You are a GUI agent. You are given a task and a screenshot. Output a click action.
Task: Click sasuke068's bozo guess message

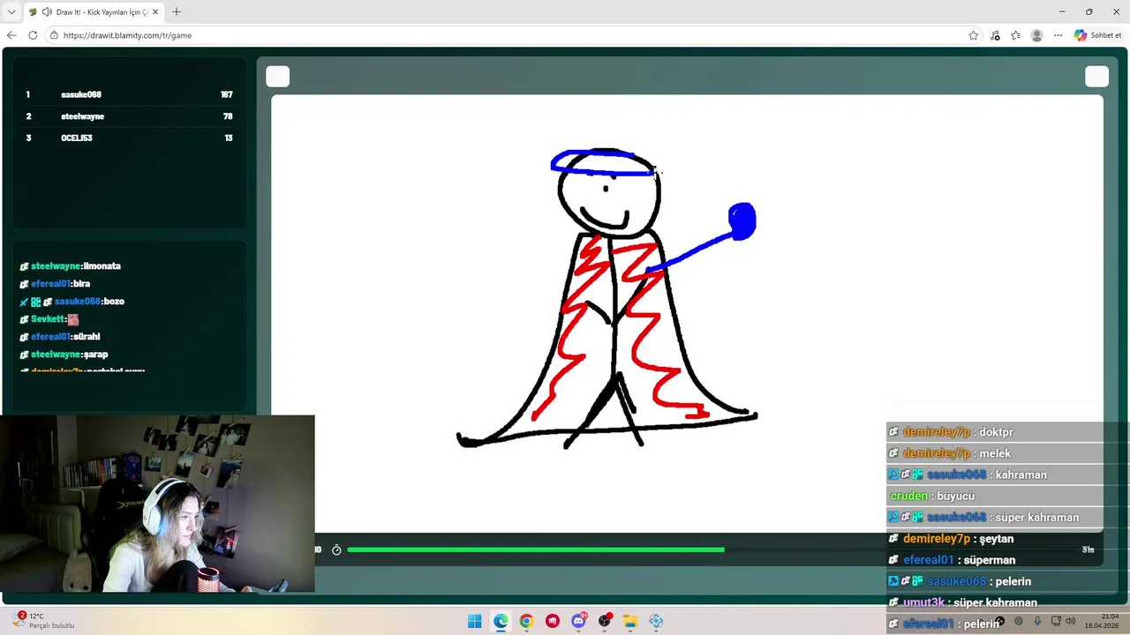[72, 301]
